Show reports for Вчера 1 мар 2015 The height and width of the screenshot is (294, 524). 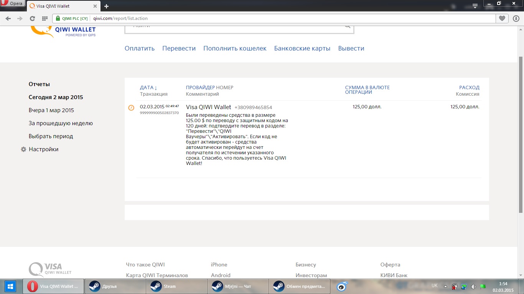(x=51, y=110)
